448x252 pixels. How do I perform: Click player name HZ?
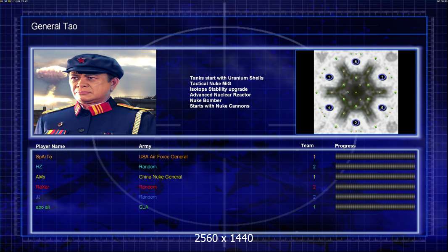[x=39, y=167]
